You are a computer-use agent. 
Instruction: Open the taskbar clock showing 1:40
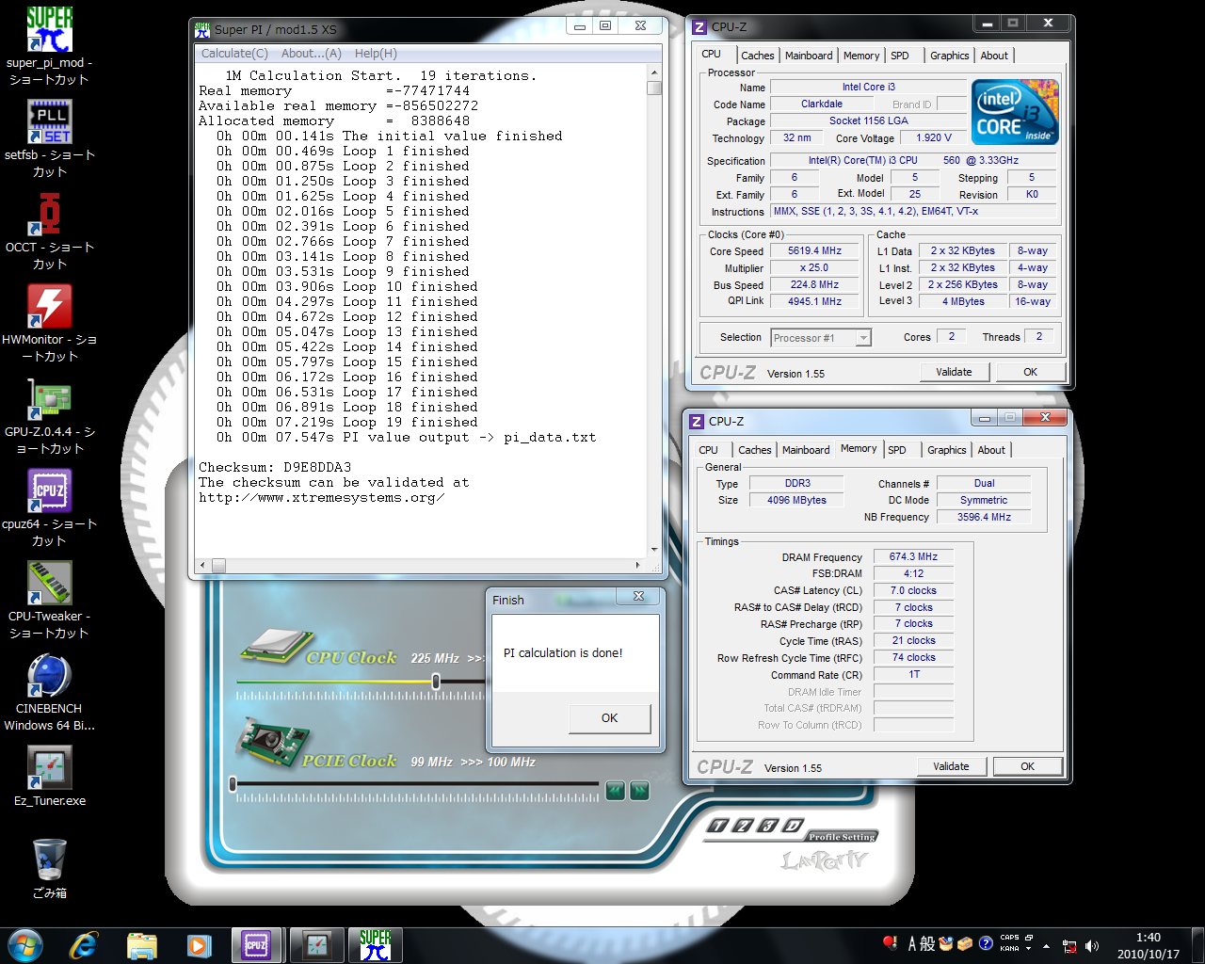1148,945
